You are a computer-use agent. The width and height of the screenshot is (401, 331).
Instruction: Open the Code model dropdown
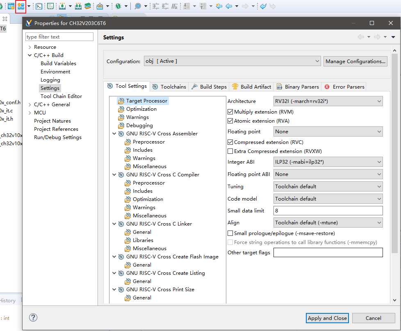(x=328, y=199)
